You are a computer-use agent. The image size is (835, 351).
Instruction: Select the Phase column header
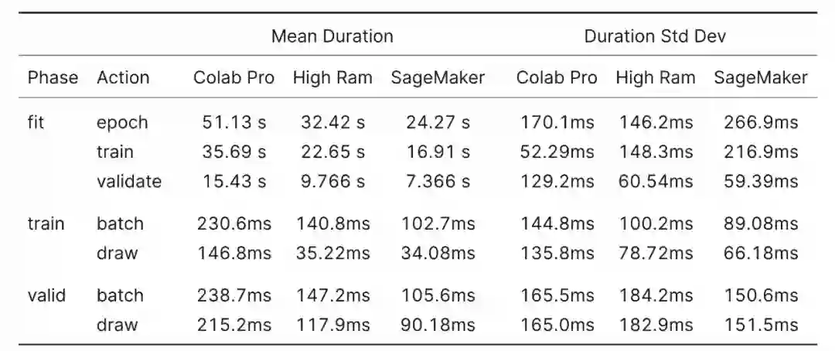click(x=53, y=77)
